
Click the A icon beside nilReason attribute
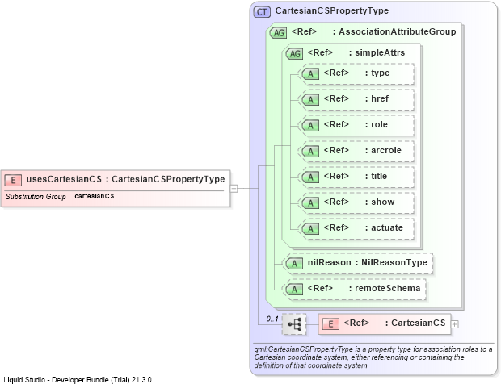[x=294, y=264]
